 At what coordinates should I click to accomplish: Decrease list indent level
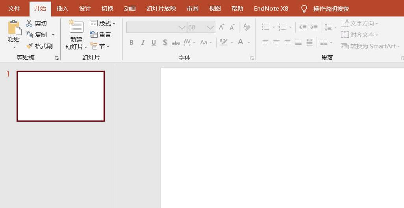(x=302, y=27)
